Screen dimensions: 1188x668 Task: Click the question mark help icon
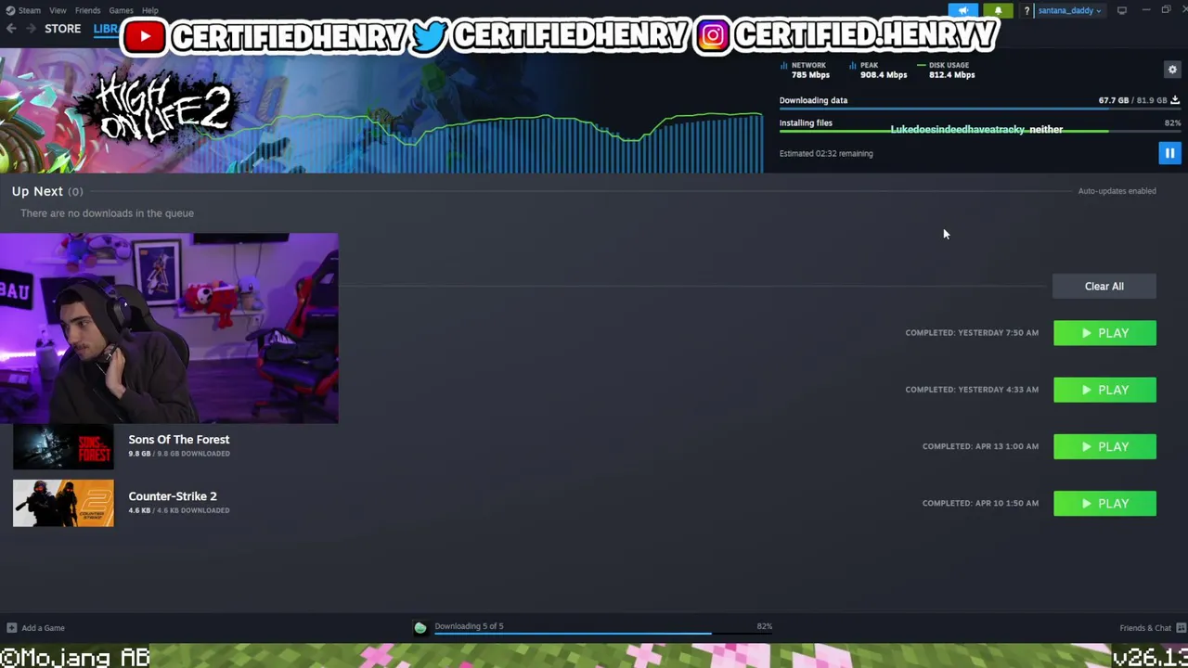click(x=1027, y=11)
